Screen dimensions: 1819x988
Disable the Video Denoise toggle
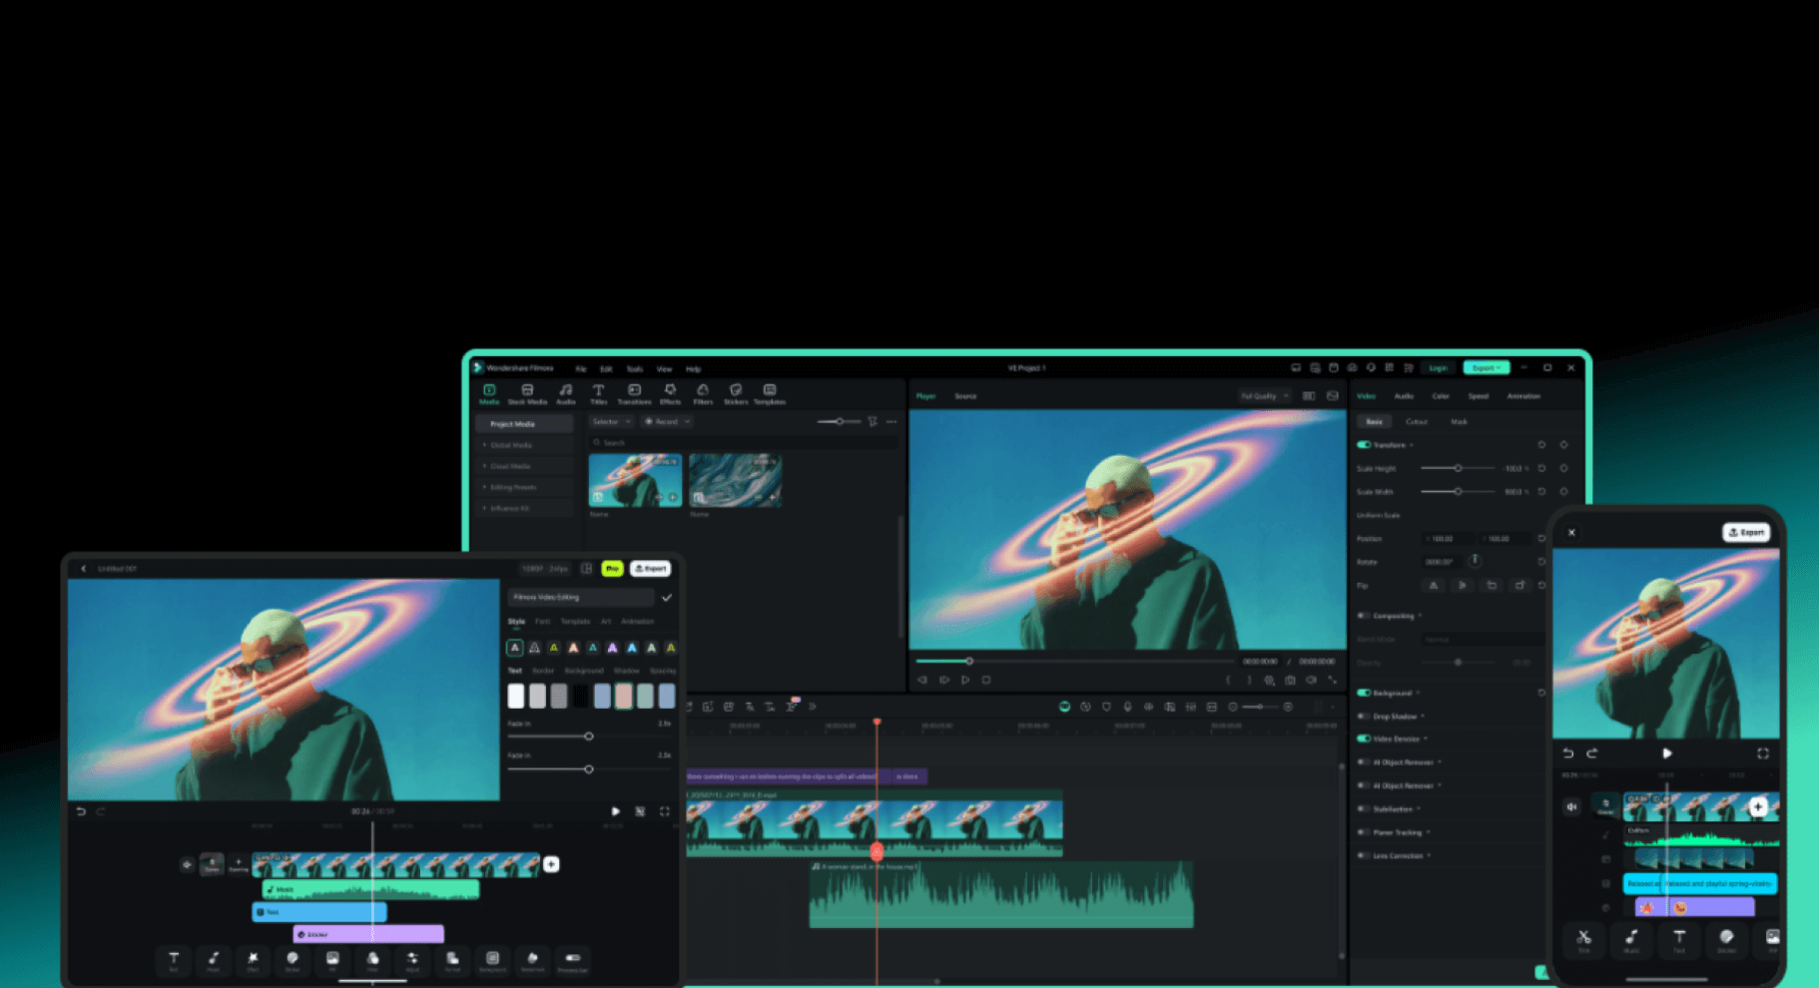coord(1364,740)
